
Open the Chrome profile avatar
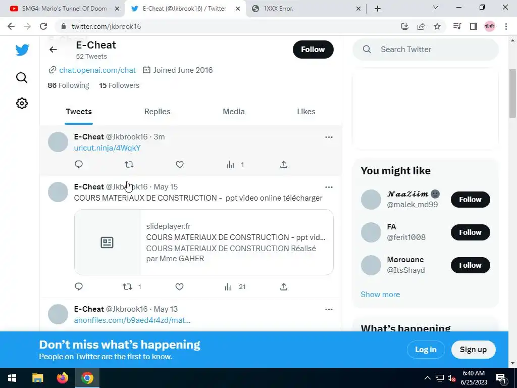[x=490, y=26]
